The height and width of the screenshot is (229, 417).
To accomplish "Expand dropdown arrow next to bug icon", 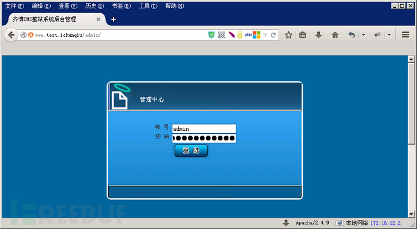I will click(389, 35).
